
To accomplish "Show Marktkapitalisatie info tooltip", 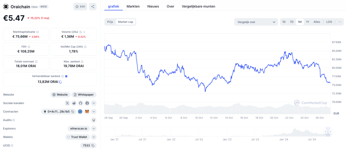I will (37, 32).
